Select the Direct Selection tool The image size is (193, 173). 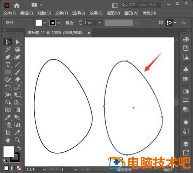point(18,42)
